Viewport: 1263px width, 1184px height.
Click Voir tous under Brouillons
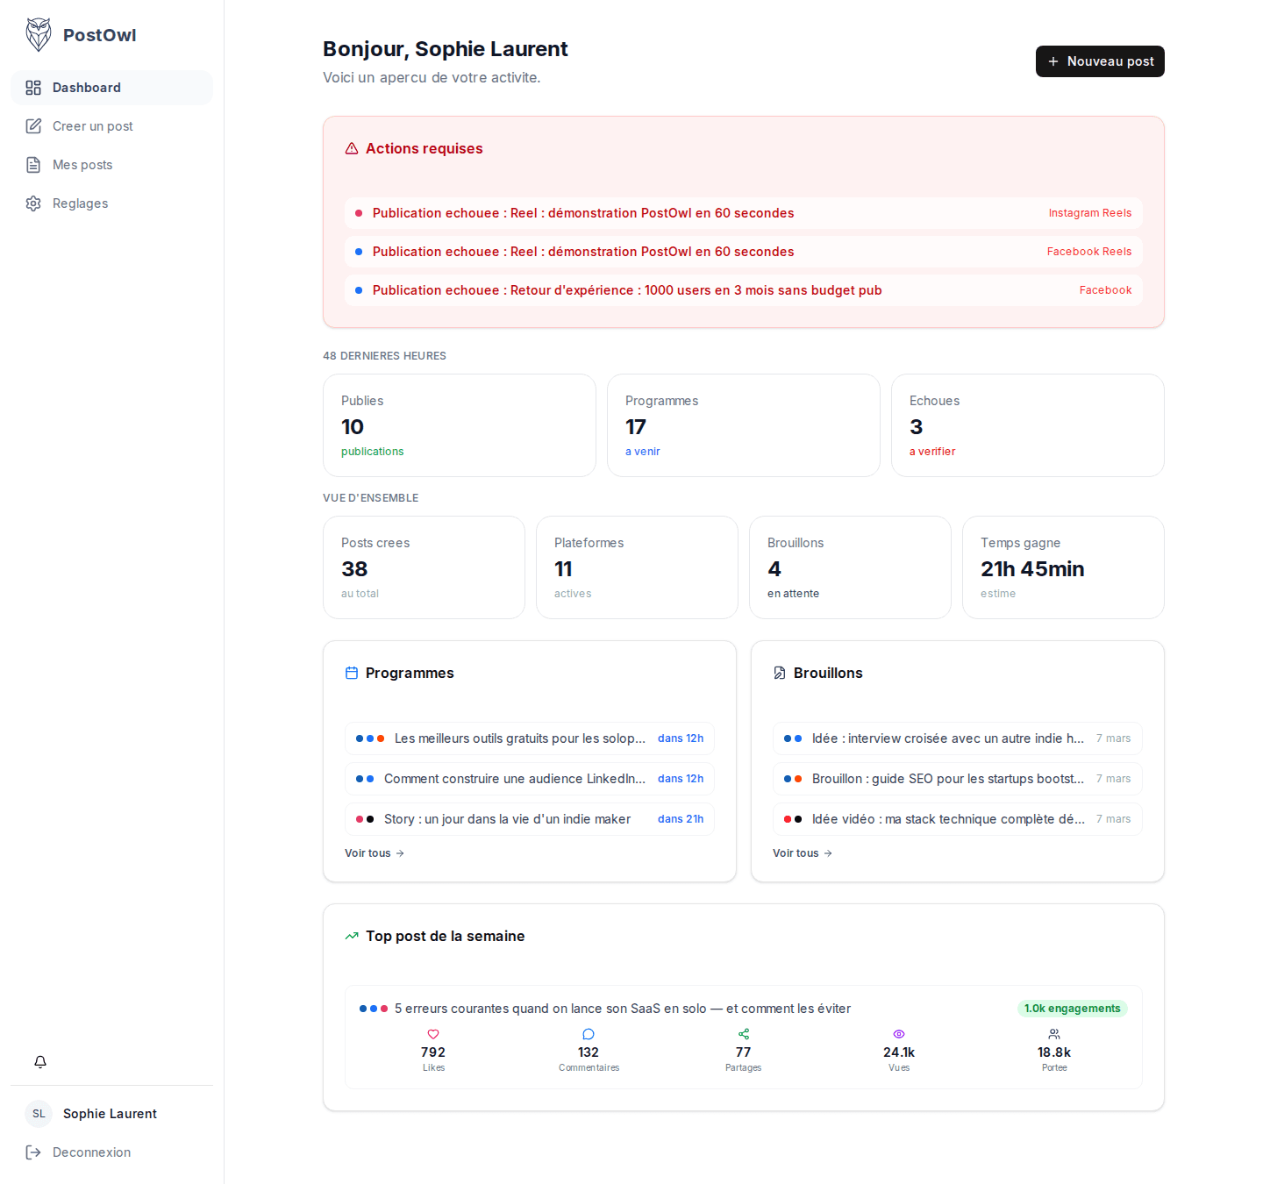click(803, 853)
